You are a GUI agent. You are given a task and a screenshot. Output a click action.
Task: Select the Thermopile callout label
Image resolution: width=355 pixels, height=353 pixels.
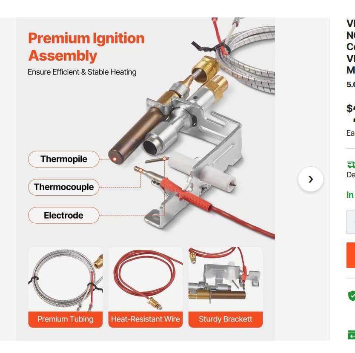(64, 159)
